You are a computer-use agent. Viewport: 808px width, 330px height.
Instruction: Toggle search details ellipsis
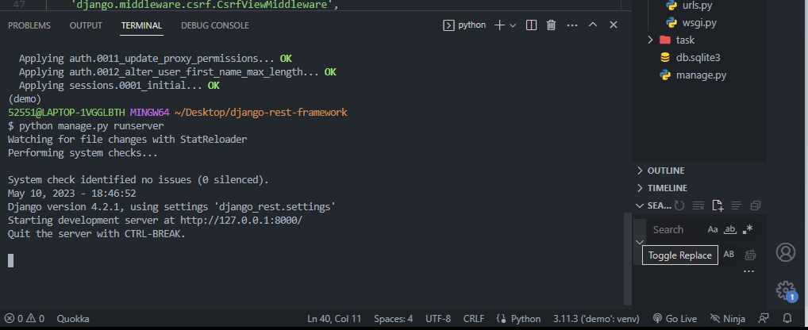[x=748, y=272]
